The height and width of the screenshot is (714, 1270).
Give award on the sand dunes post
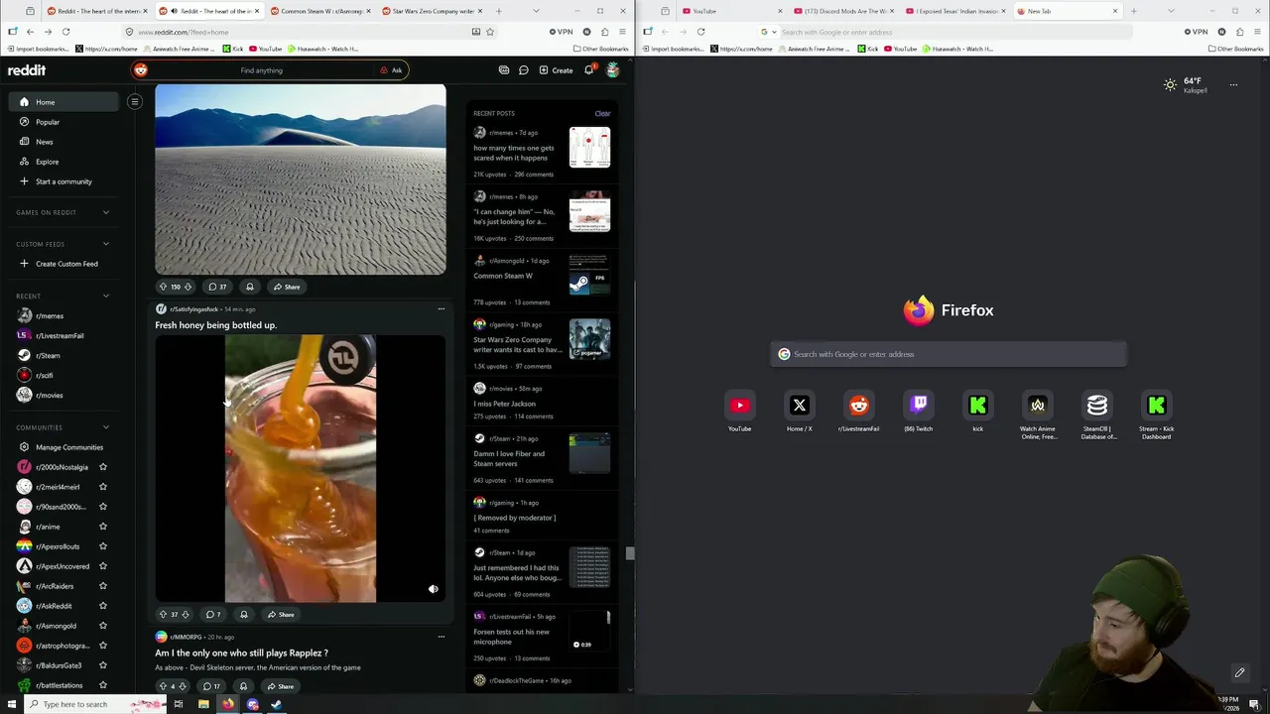[250, 287]
